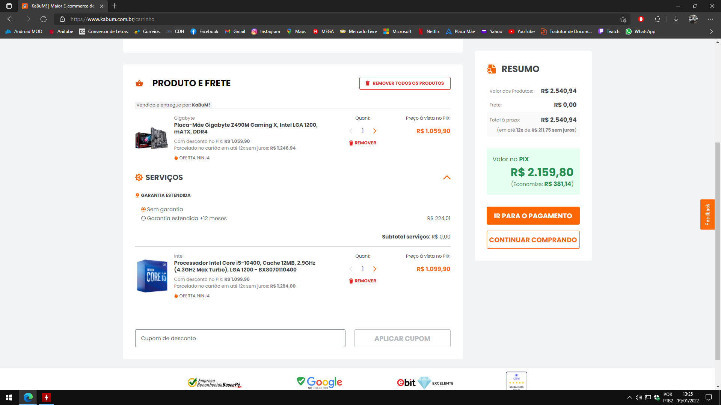This screenshot has height=405, width=721.
Task: Open browser extensions puzzle icon
Action: [658, 19]
